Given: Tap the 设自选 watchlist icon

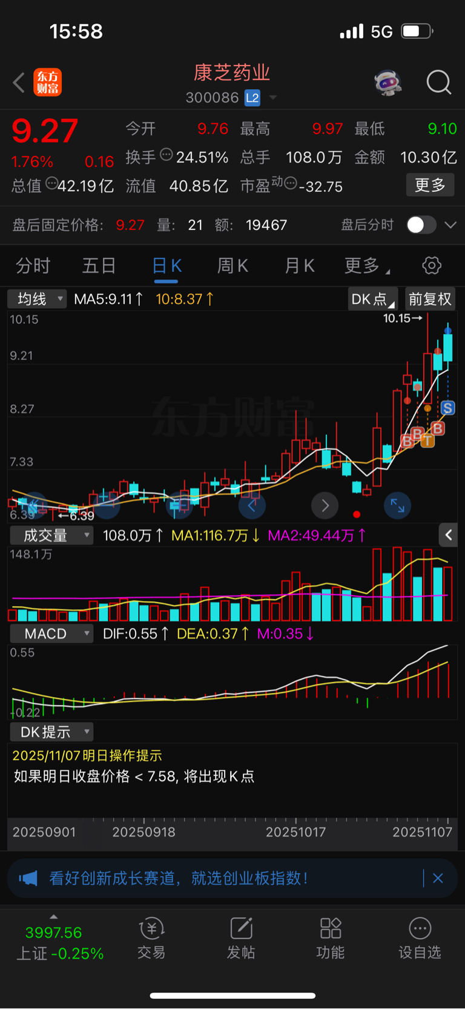Looking at the screenshot, I should (x=420, y=939).
